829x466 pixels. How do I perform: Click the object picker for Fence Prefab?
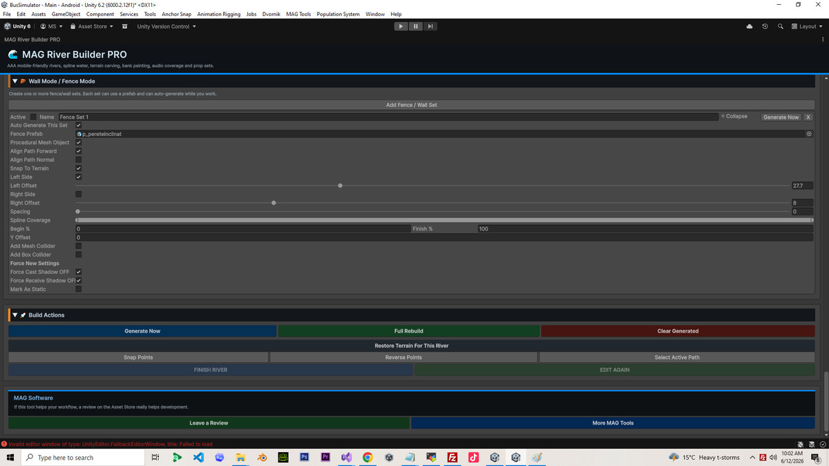pyautogui.click(x=809, y=134)
